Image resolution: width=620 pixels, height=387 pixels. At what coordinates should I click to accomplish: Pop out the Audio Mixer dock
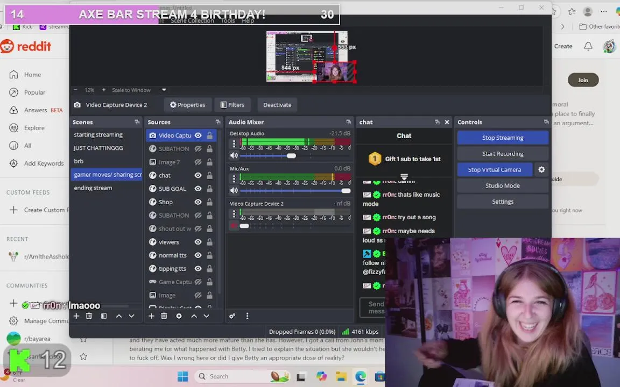[348, 122]
